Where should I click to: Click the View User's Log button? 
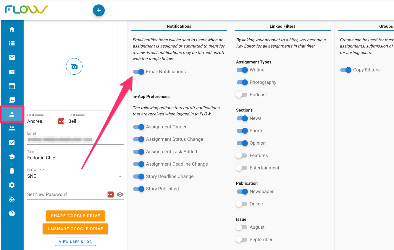coord(75,242)
